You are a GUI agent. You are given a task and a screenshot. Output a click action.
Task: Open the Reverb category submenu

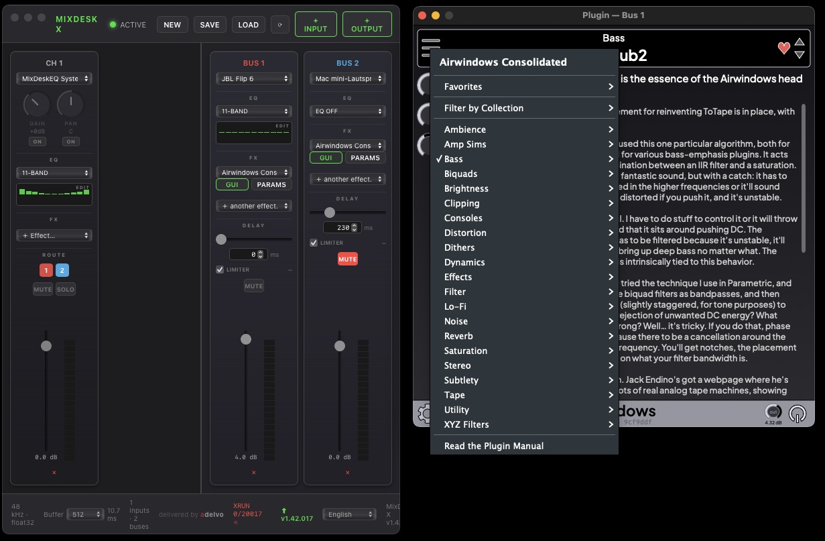[x=524, y=336]
